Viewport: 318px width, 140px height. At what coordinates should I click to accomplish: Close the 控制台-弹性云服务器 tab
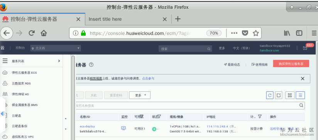[78, 19]
